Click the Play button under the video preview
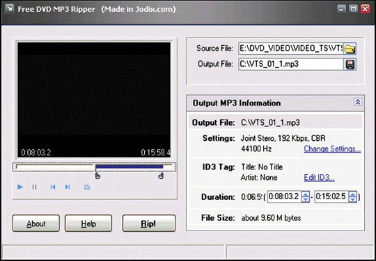Viewport: 376px width, 261px height. click(x=20, y=187)
